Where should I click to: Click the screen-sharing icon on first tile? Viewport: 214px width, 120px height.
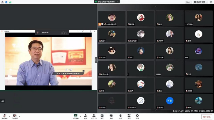coord(103,24)
